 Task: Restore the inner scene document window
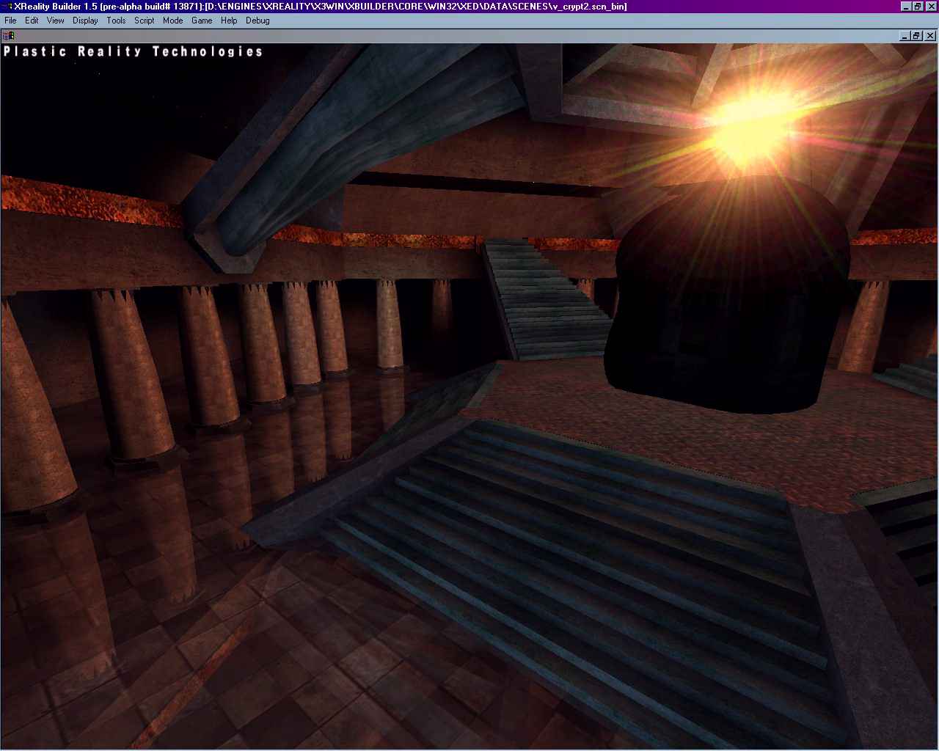pyautogui.click(x=916, y=35)
